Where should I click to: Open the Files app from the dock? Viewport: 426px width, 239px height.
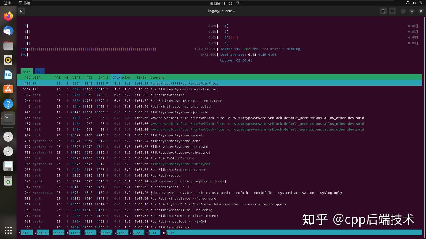point(8,45)
